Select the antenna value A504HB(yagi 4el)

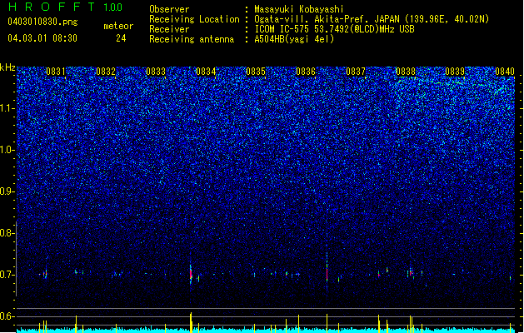294,39
